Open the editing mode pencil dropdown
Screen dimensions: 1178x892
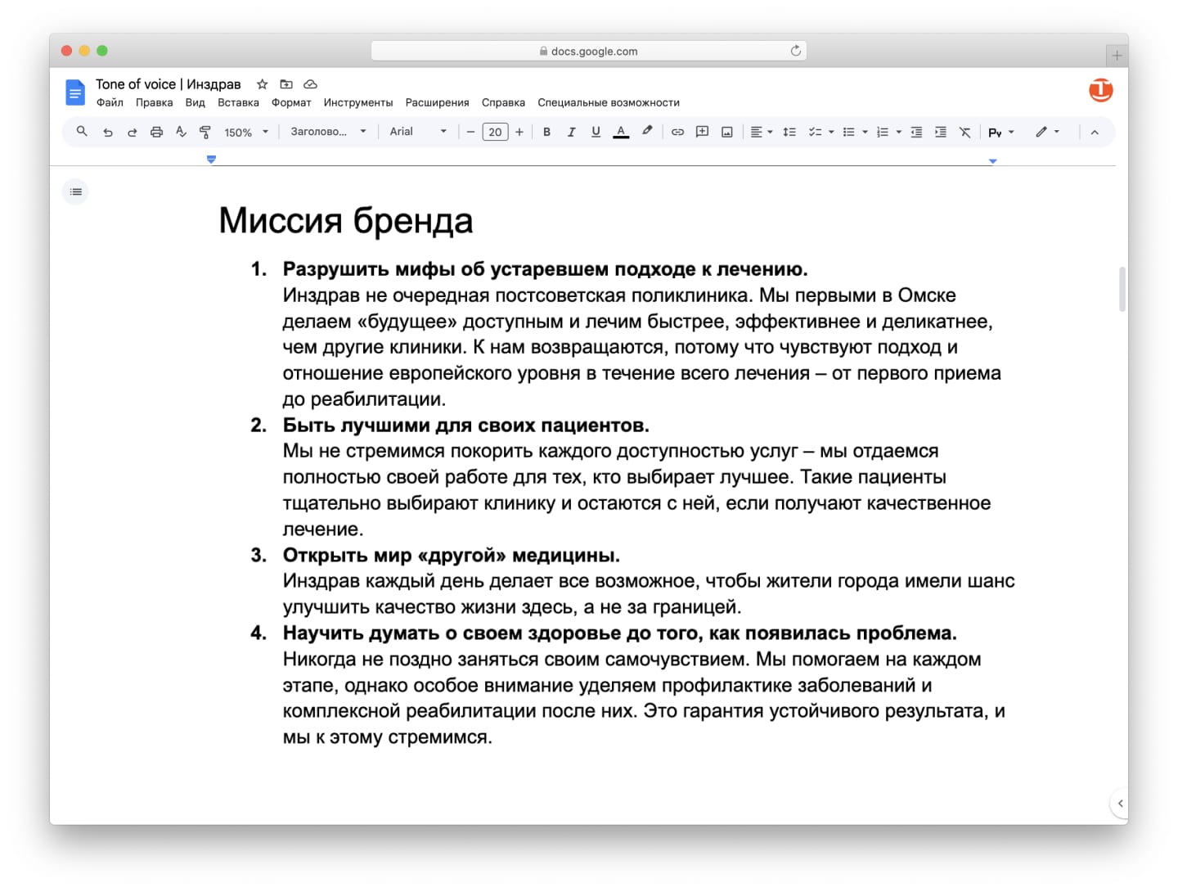click(1047, 132)
